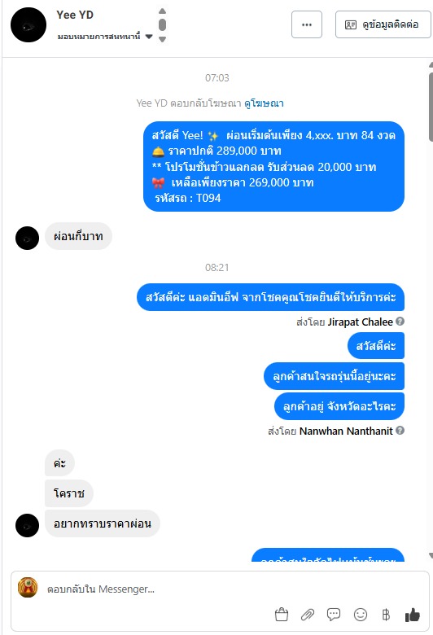Viewport: 433px width, 635px height.
Task: Attach a file with paperclip icon
Action: [x=308, y=615]
